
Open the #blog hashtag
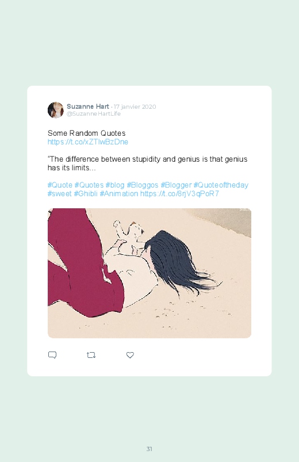point(115,185)
